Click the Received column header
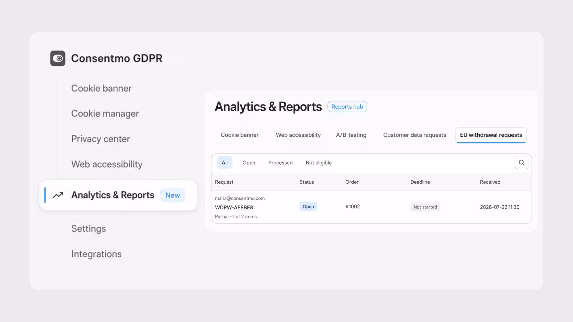Screen dimensions: 573x322 pos(490,182)
